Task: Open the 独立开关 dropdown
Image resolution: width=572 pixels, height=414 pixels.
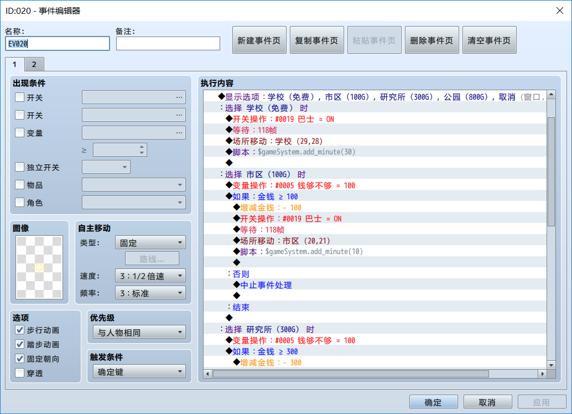Action: point(106,167)
